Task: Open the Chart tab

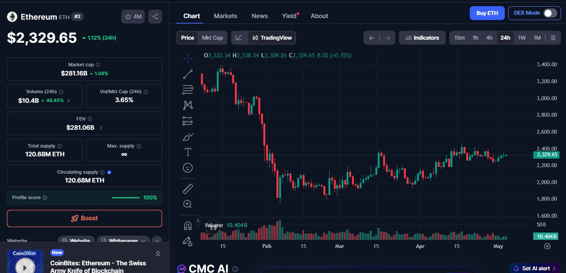Action: point(191,16)
